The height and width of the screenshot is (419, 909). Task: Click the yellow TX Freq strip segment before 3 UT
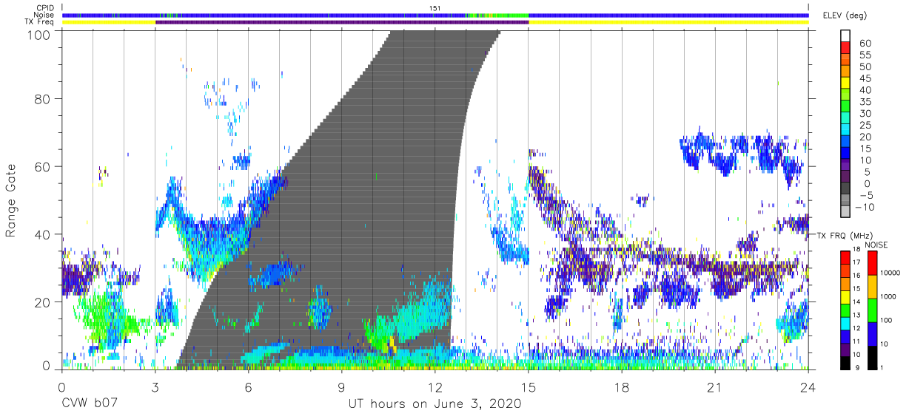click(108, 22)
